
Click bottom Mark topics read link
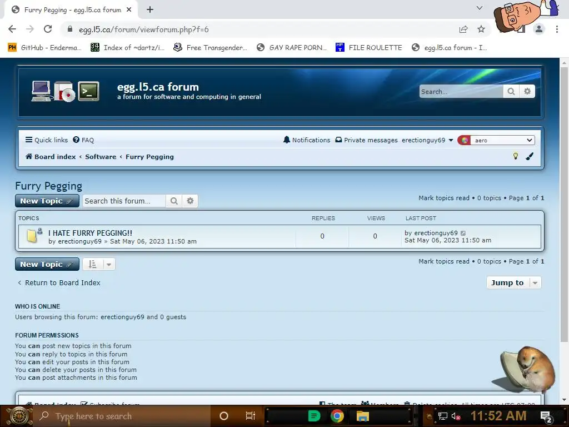tap(444, 261)
